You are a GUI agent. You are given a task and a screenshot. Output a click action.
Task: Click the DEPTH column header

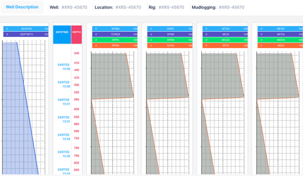[x=76, y=32]
